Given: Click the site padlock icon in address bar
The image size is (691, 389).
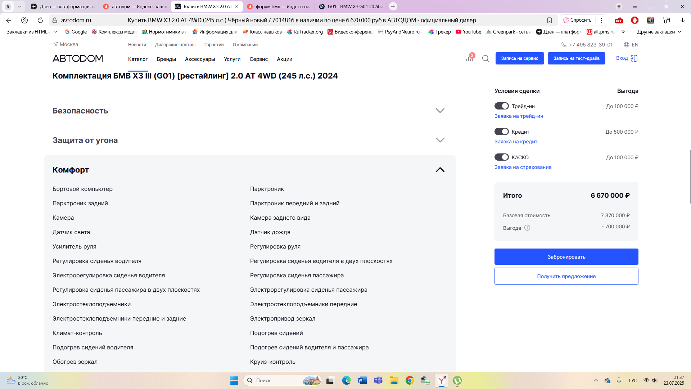Looking at the screenshot, I should pyautogui.click(x=54, y=20).
